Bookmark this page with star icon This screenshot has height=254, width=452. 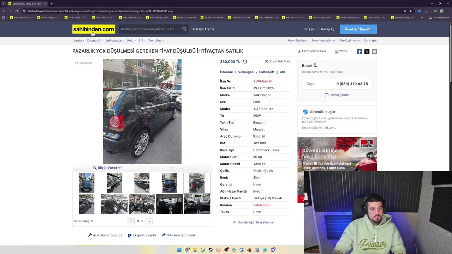(x=410, y=11)
